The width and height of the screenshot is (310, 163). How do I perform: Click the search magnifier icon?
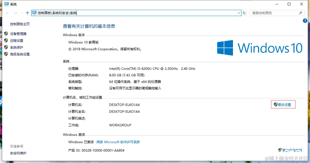(300, 13)
